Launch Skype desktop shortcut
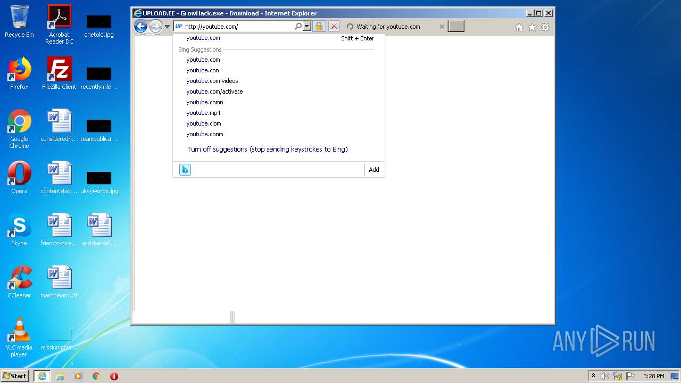The width and height of the screenshot is (681, 383). click(x=19, y=230)
